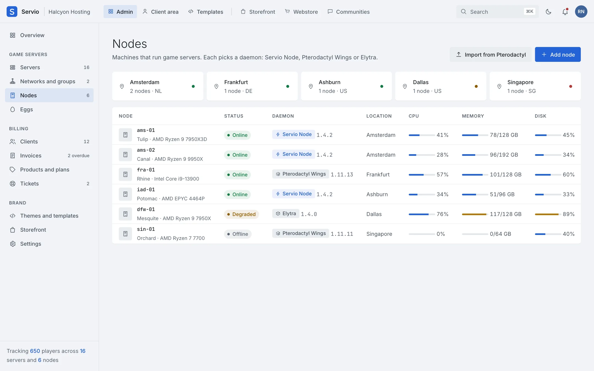Click the server icon for fra-01
This screenshot has height=371, width=594.
(125, 174)
